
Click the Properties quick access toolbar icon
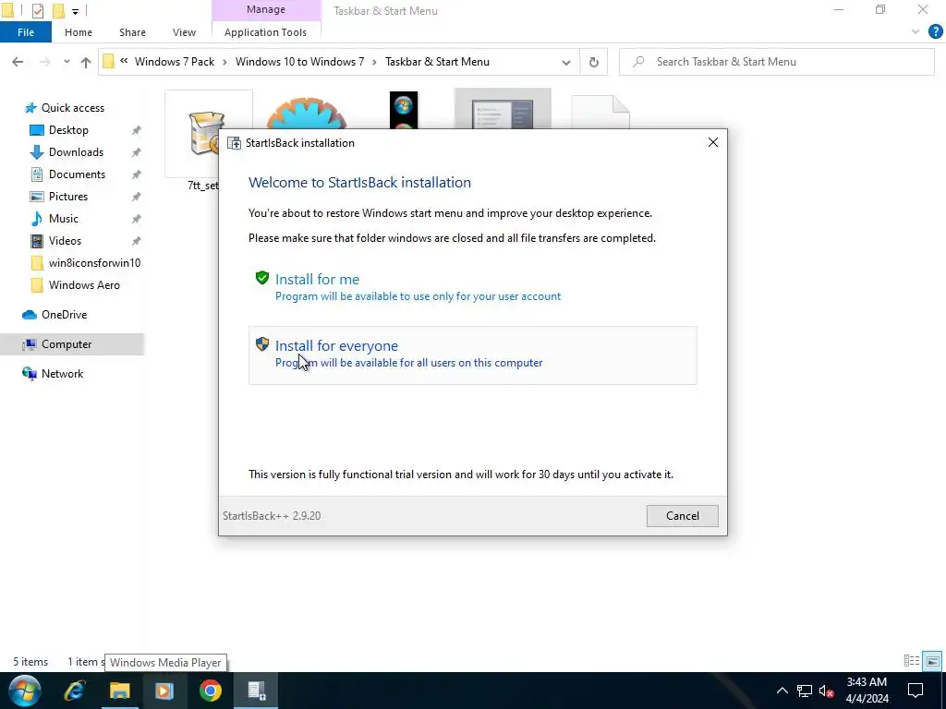coord(37,10)
